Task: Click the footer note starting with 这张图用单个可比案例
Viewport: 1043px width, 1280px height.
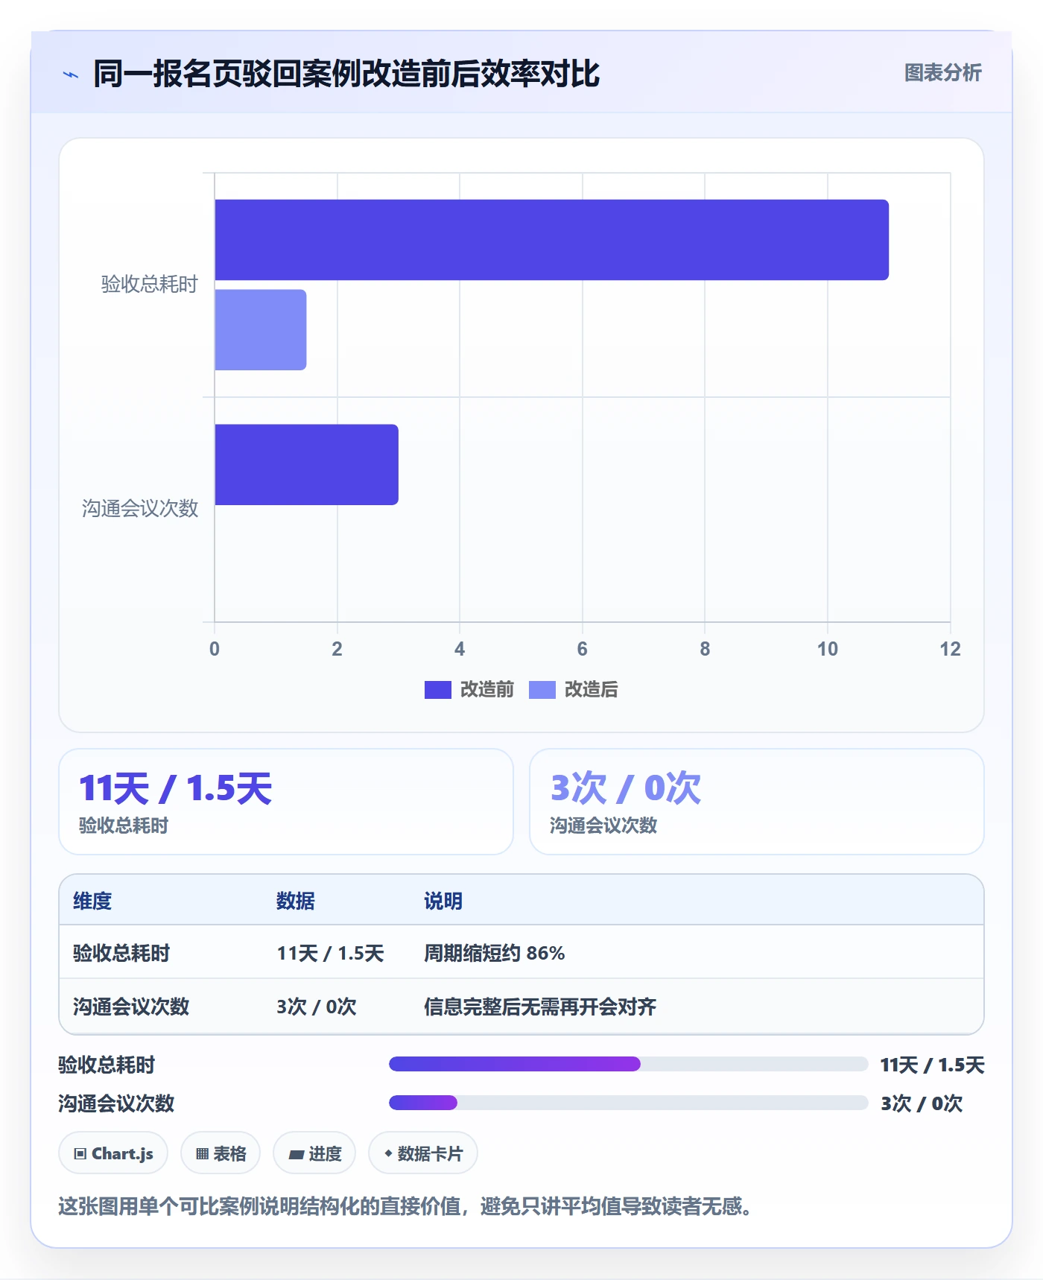Action: click(x=405, y=1206)
